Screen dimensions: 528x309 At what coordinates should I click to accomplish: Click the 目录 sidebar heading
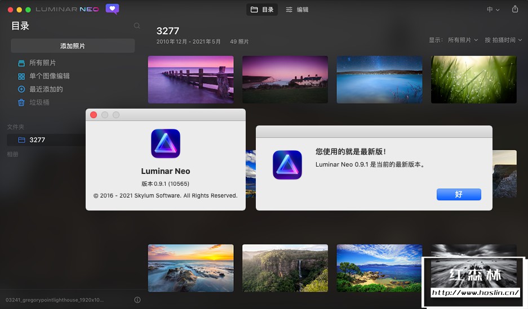tap(20, 26)
